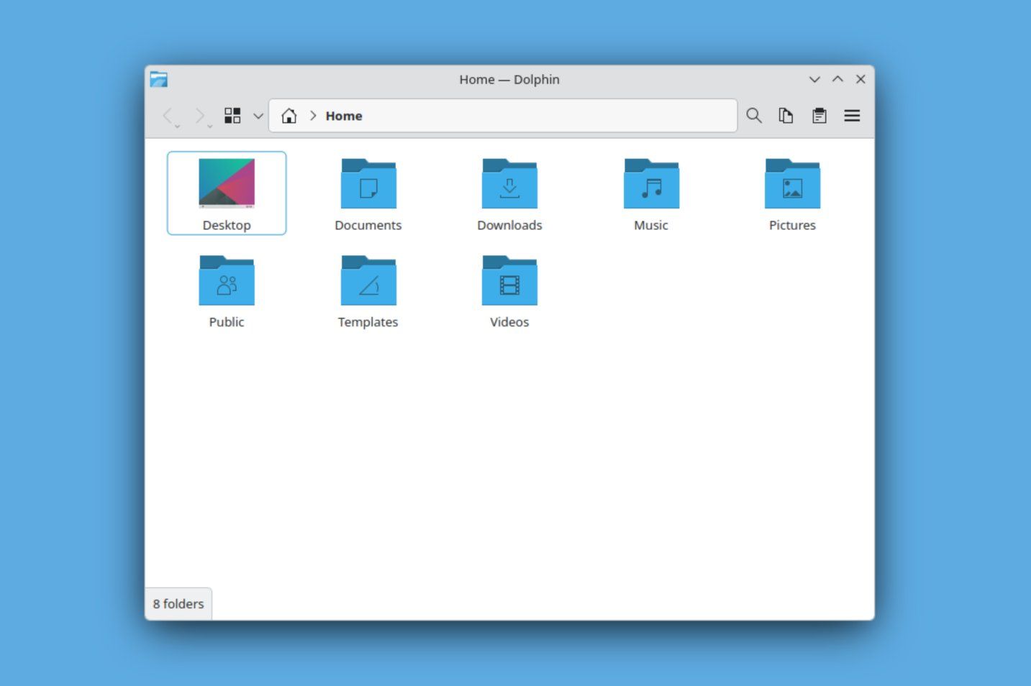Click the home icon in the location bar
This screenshot has width=1031, height=686.
pos(289,116)
